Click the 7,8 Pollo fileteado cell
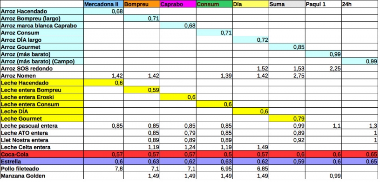 click(x=103, y=169)
